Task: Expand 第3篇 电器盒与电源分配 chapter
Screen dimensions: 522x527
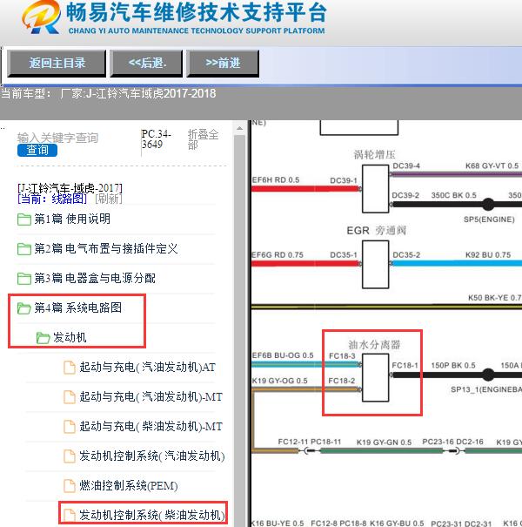Action: 95,278
